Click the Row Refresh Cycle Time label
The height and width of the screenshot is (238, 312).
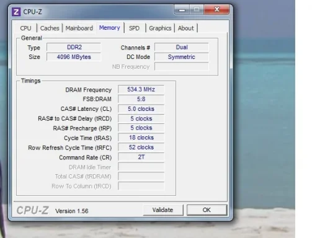[70, 148]
